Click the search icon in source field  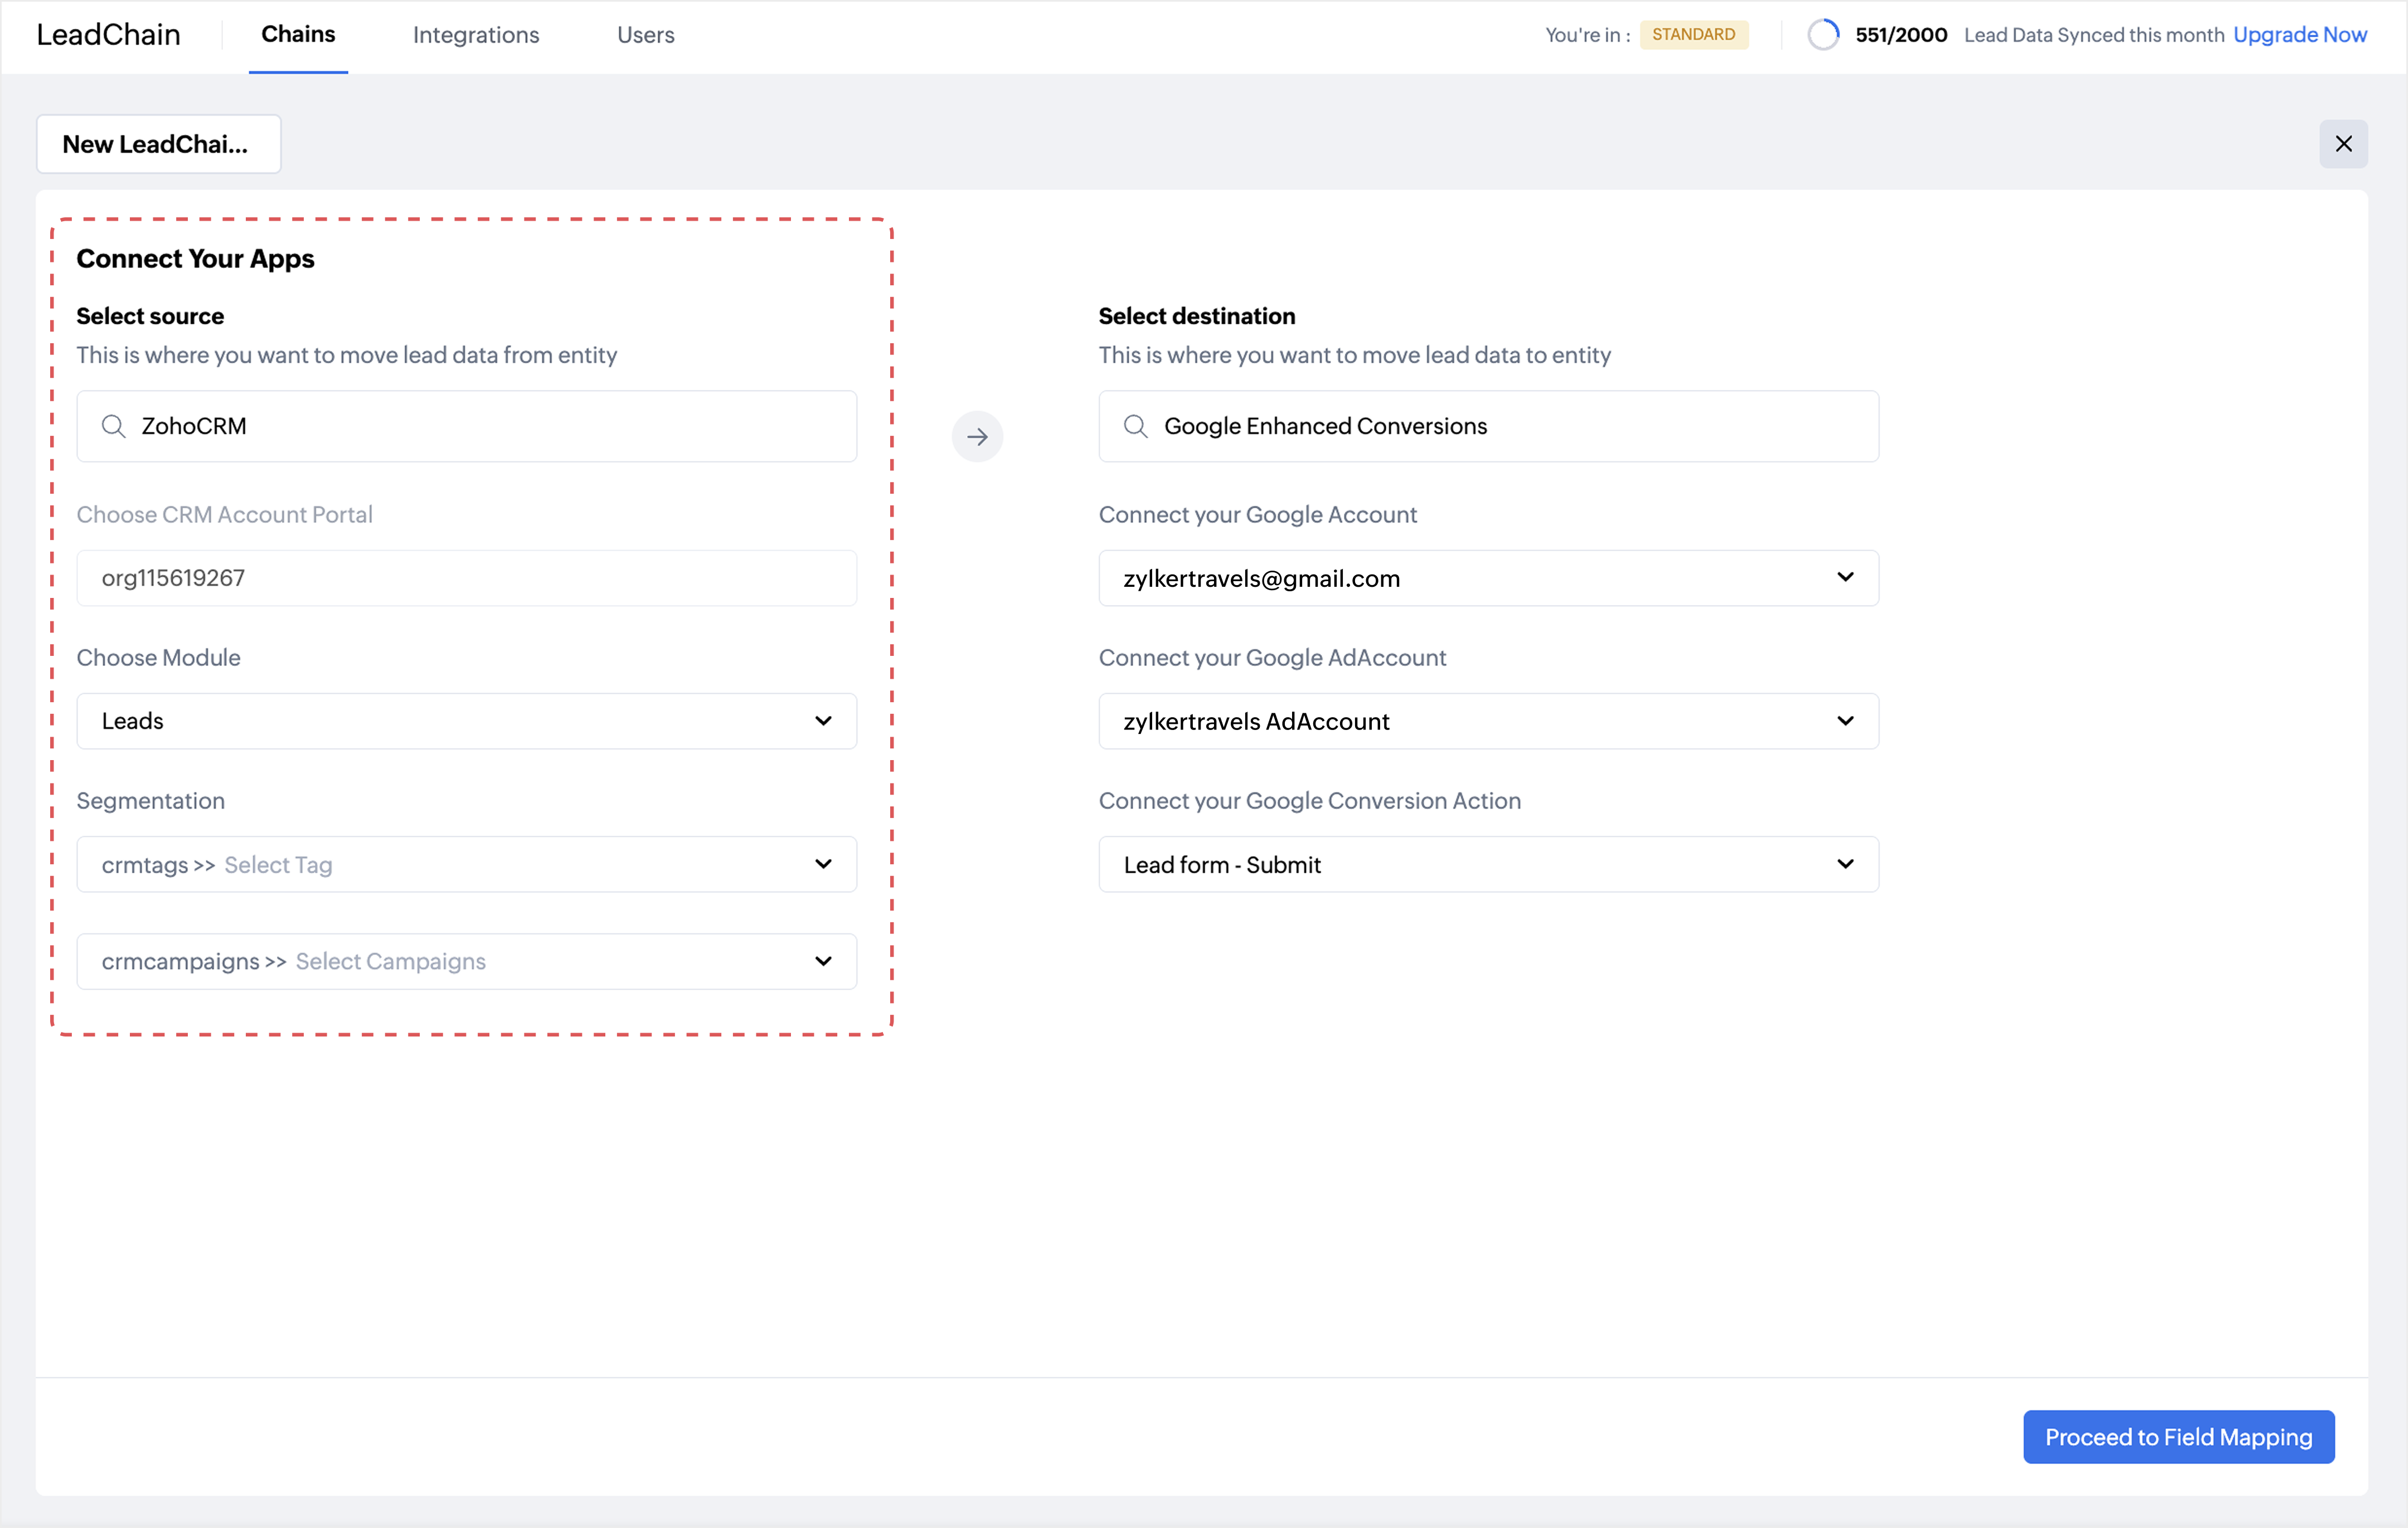tap(114, 426)
